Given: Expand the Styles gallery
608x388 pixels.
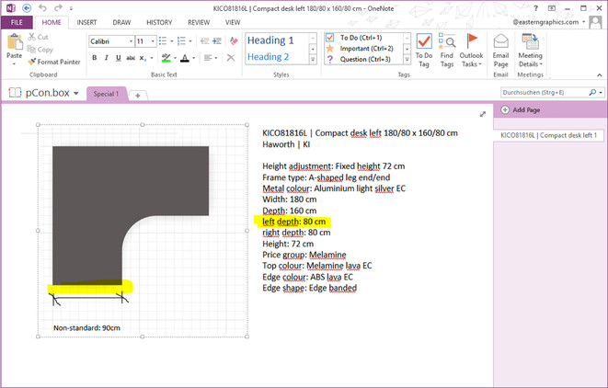Looking at the screenshot, I should tap(313, 60).
